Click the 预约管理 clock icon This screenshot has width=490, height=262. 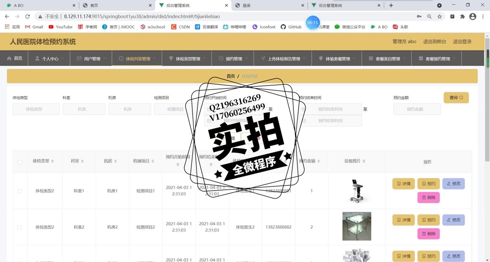[x=221, y=59]
